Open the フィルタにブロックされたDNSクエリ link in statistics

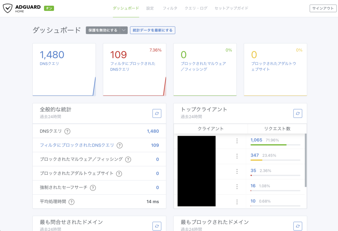coord(77,145)
